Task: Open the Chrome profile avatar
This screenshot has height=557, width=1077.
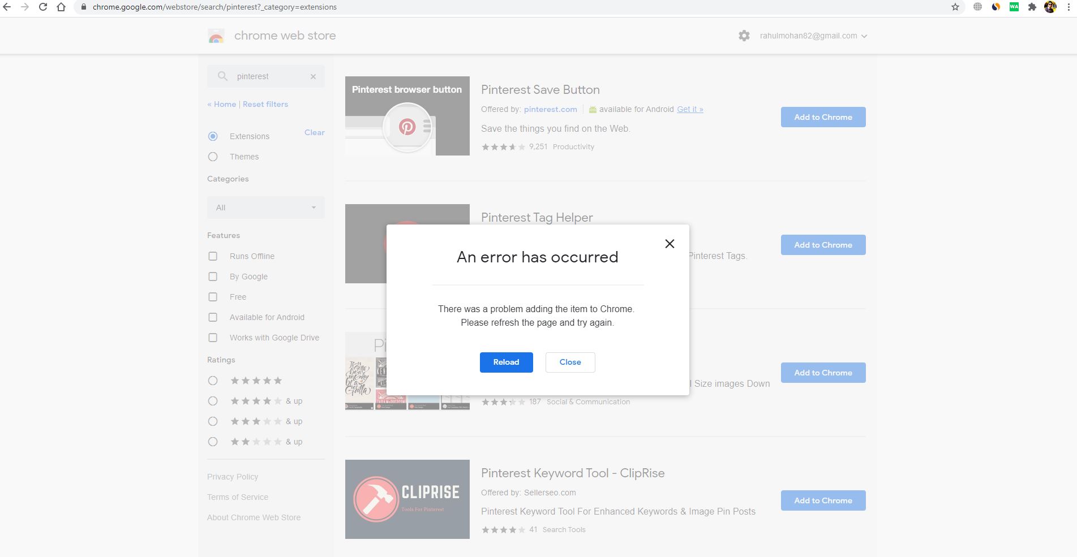Action: point(1050,7)
